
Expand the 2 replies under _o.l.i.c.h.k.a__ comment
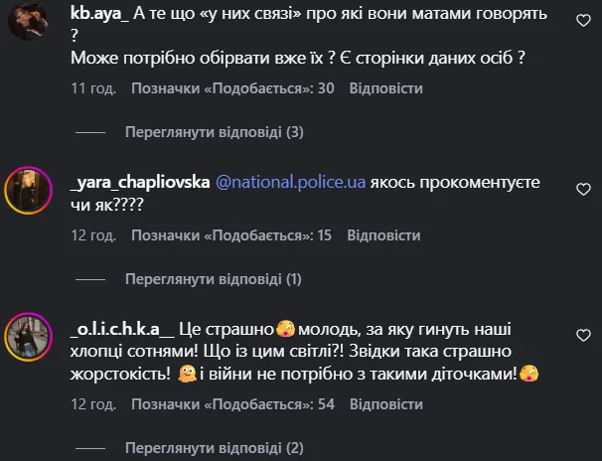pyautogui.click(x=214, y=448)
